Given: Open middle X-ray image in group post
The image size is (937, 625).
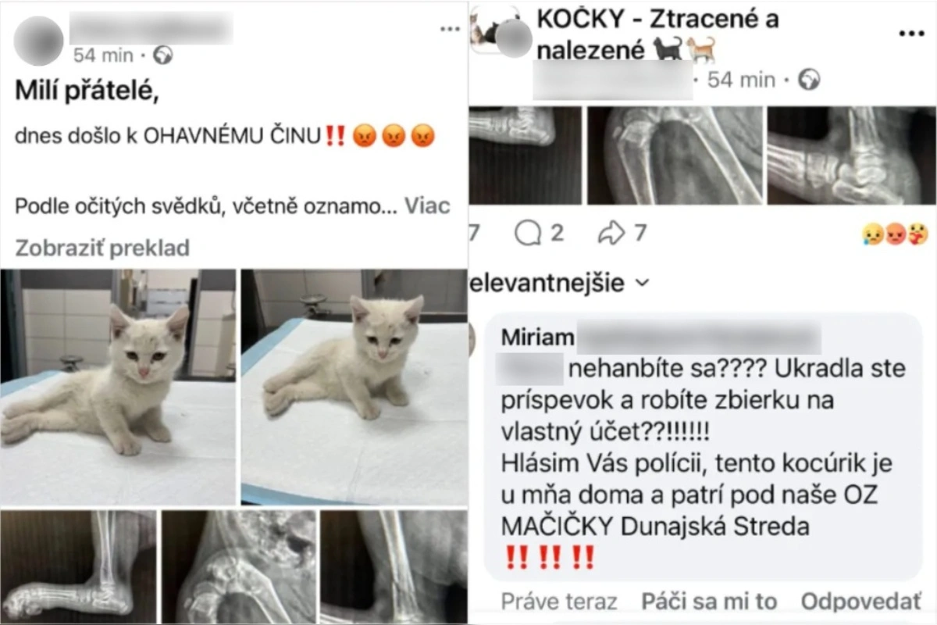Looking at the screenshot, I should [675, 155].
